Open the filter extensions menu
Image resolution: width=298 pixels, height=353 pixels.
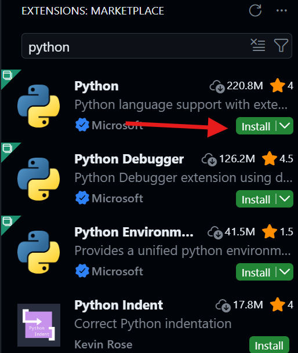pos(281,45)
